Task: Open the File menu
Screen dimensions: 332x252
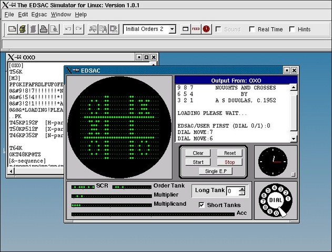Action: pyautogui.click(x=9, y=15)
